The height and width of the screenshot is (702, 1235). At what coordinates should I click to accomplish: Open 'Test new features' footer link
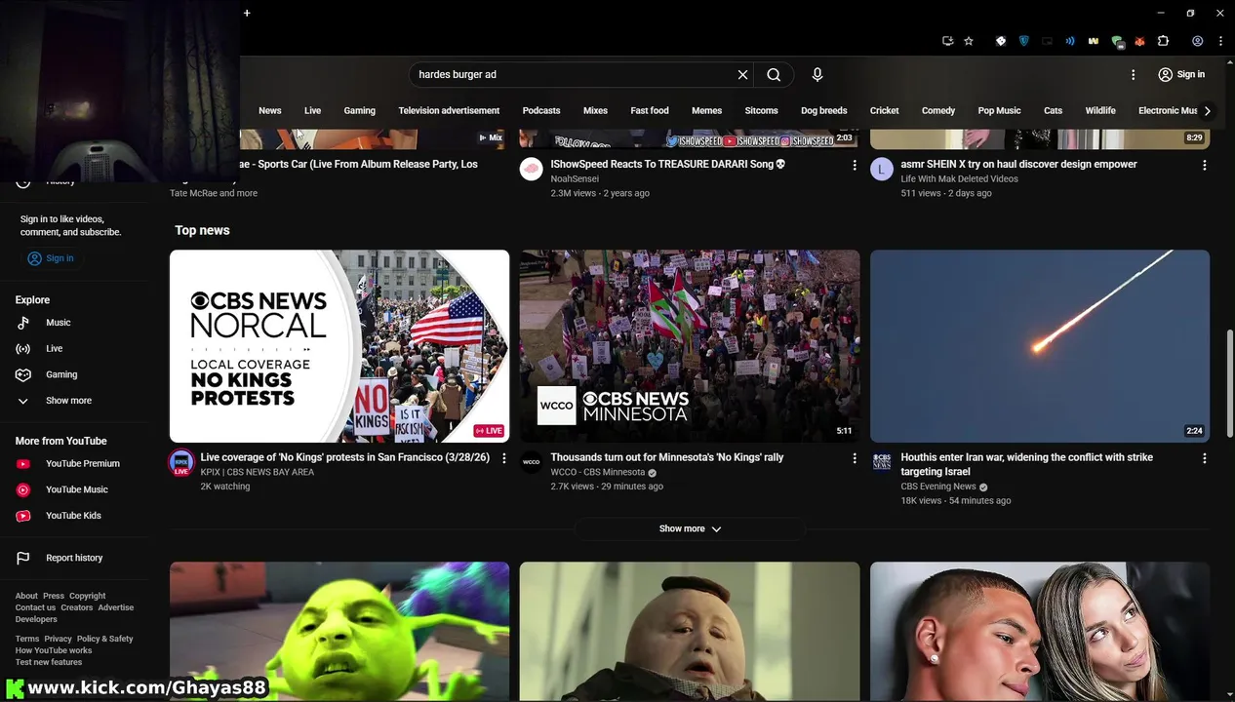49,662
